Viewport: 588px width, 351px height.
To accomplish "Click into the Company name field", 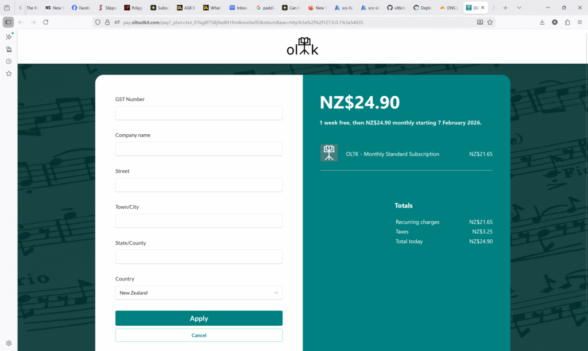I will tap(199, 149).
